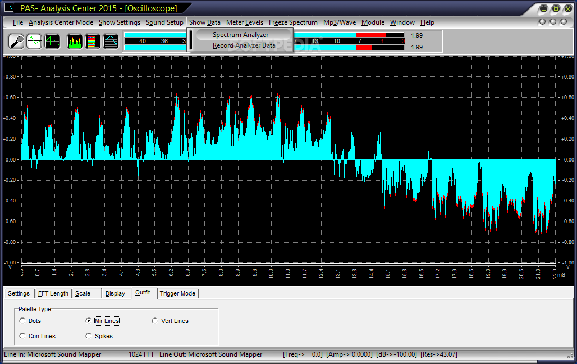Screen dimensions: 577x364
Task: Open the Mp3/Wave menu
Action: (x=339, y=22)
